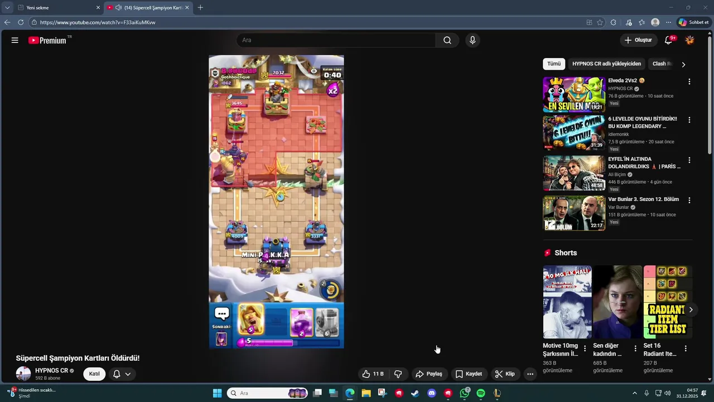The image size is (714, 402).
Task: Open the media control music icon
Action: [x=629, y=22]
